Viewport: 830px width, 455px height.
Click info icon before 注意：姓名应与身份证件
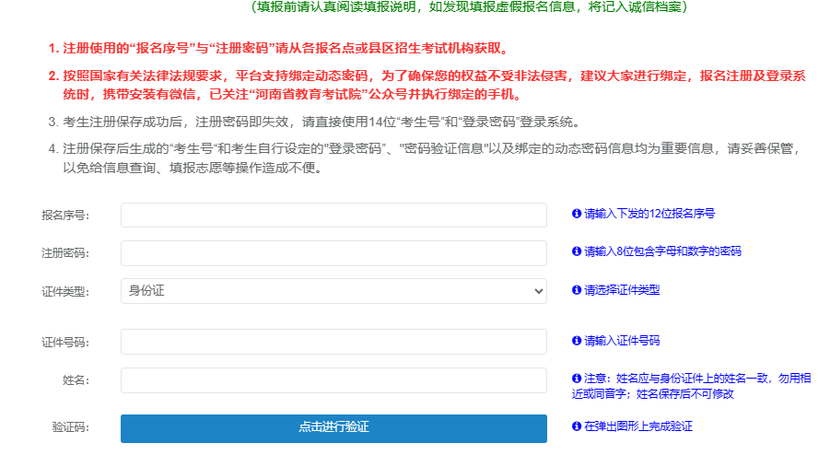[577, 379]
